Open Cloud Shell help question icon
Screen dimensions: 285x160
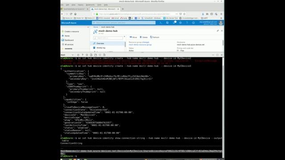pyautogui.click(x=82, y=55)
